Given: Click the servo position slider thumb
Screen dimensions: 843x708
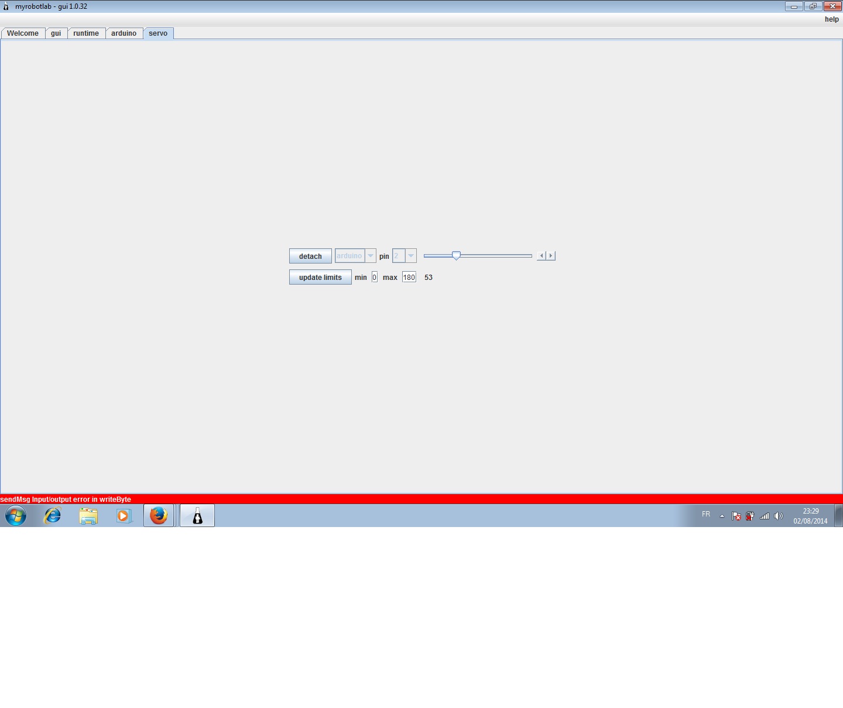Looking at the screenshot, I should pos(456,255).
